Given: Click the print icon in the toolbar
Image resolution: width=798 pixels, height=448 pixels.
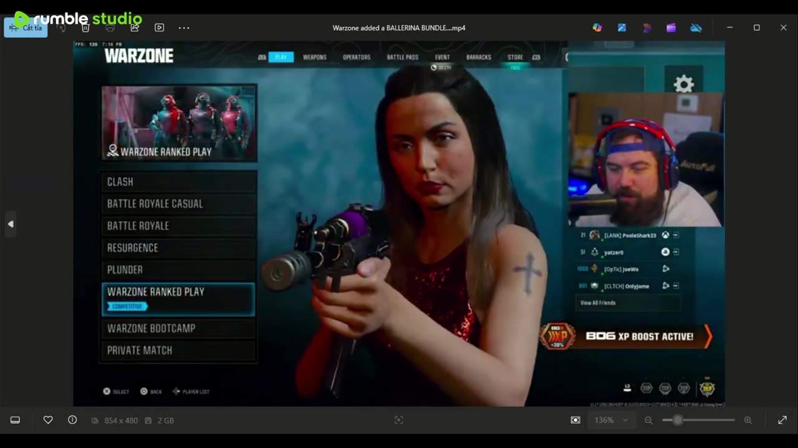Looking at the screenshot, I should 110,28.
